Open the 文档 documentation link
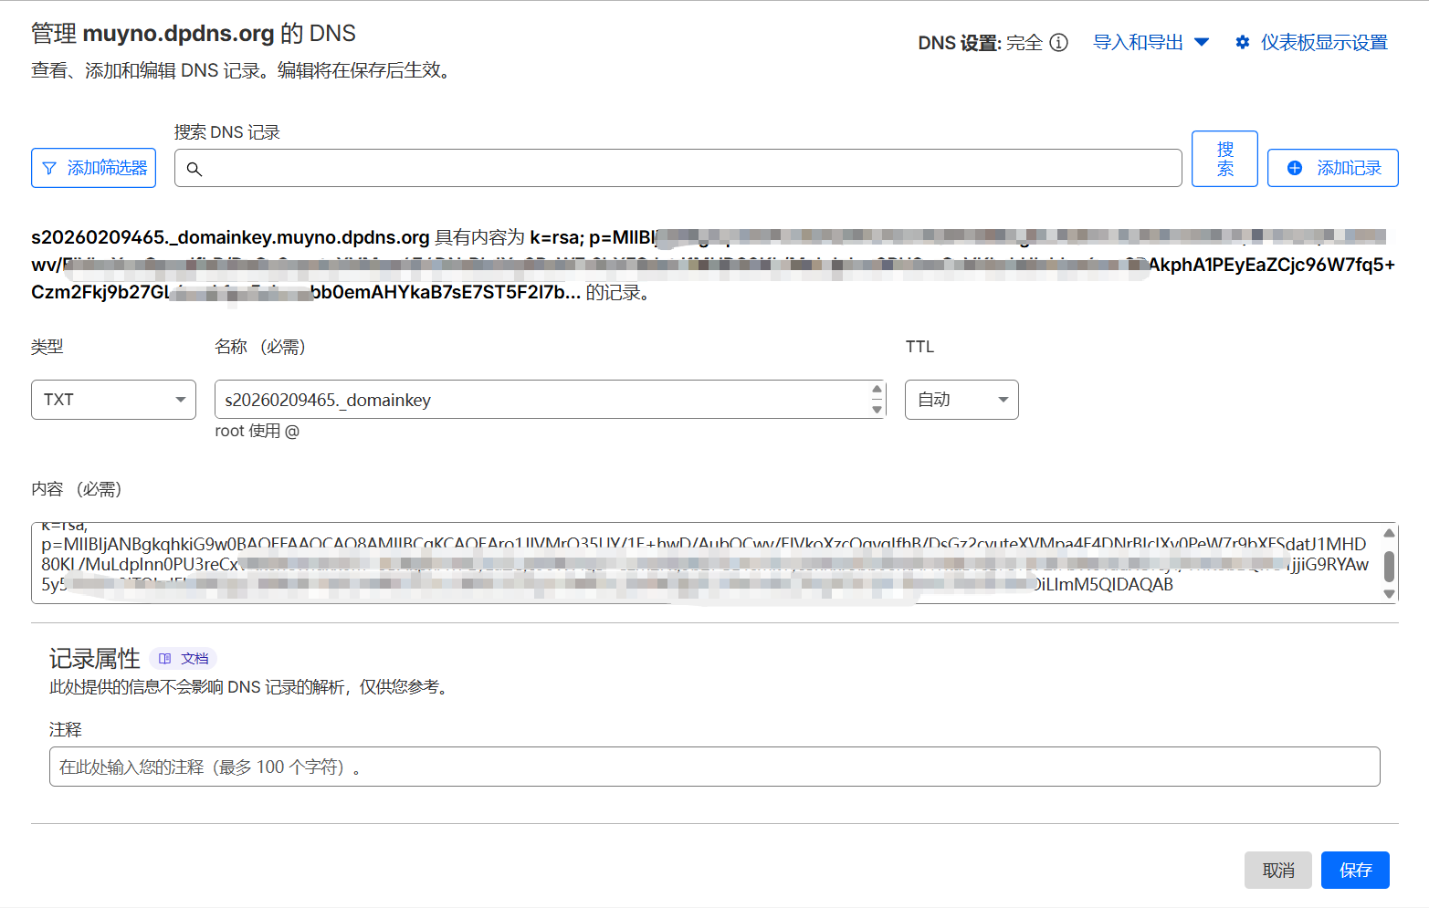 coord(194,659)
